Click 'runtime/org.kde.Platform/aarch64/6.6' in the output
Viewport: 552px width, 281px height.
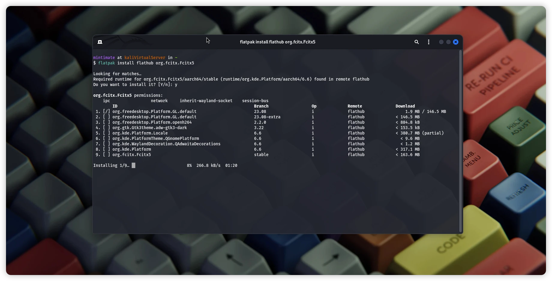266,79
